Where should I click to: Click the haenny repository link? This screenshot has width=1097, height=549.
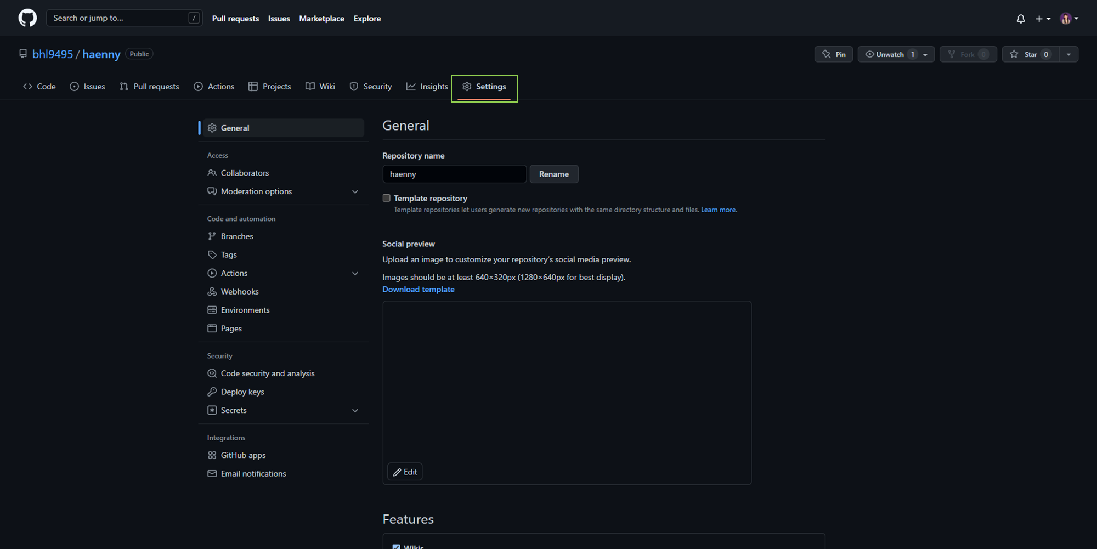pos(101,54)
